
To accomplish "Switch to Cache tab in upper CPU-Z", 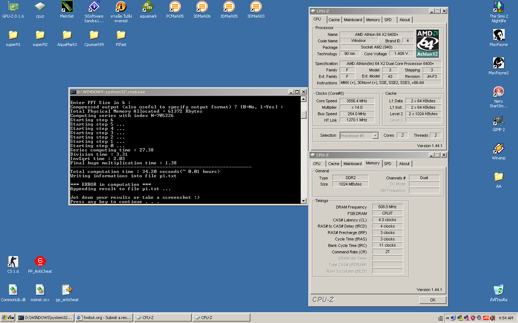I will coord(334,20).
